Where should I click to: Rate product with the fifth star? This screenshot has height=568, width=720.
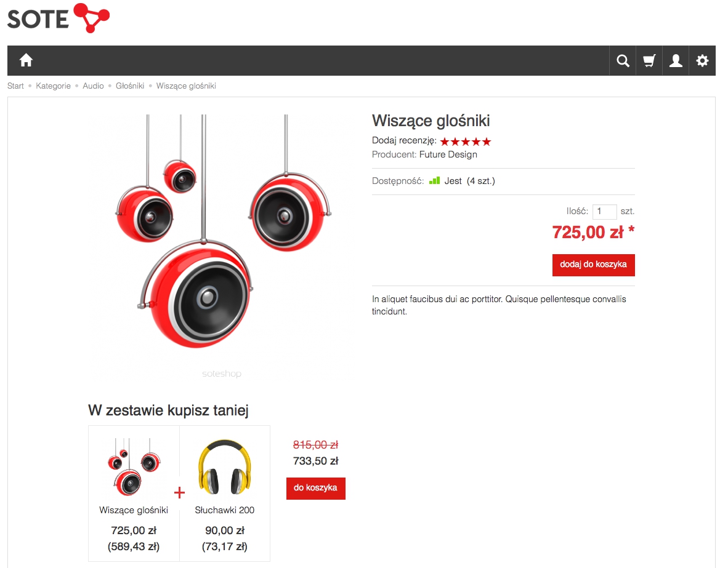487,142
